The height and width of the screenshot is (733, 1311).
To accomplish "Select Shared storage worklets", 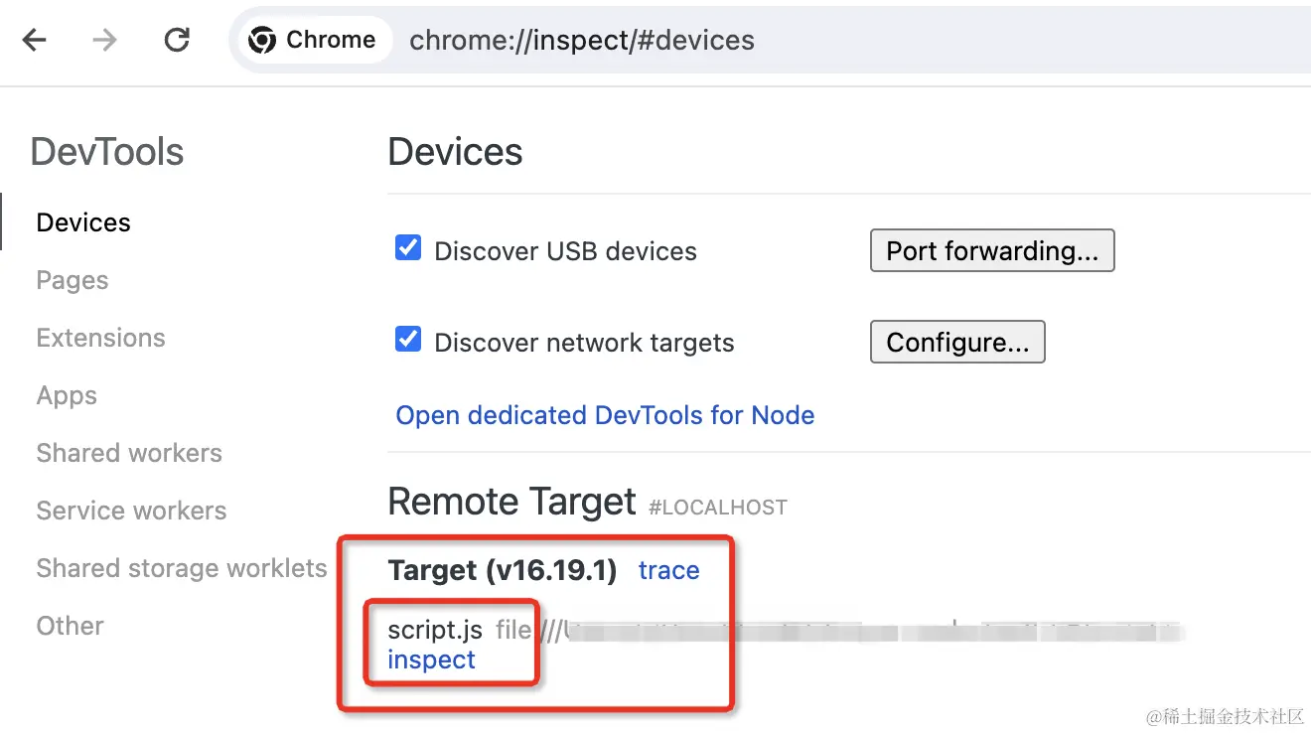I will click(x=182, y=568).
